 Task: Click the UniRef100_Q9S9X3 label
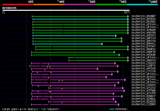tap(143, 36)
